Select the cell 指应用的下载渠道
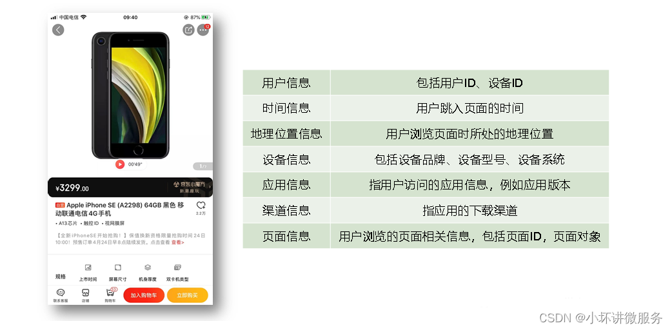 (x=469, y=210)
